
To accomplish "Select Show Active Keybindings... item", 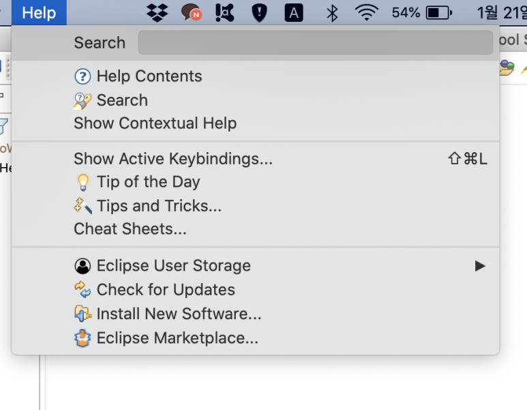I will point(256,159).
